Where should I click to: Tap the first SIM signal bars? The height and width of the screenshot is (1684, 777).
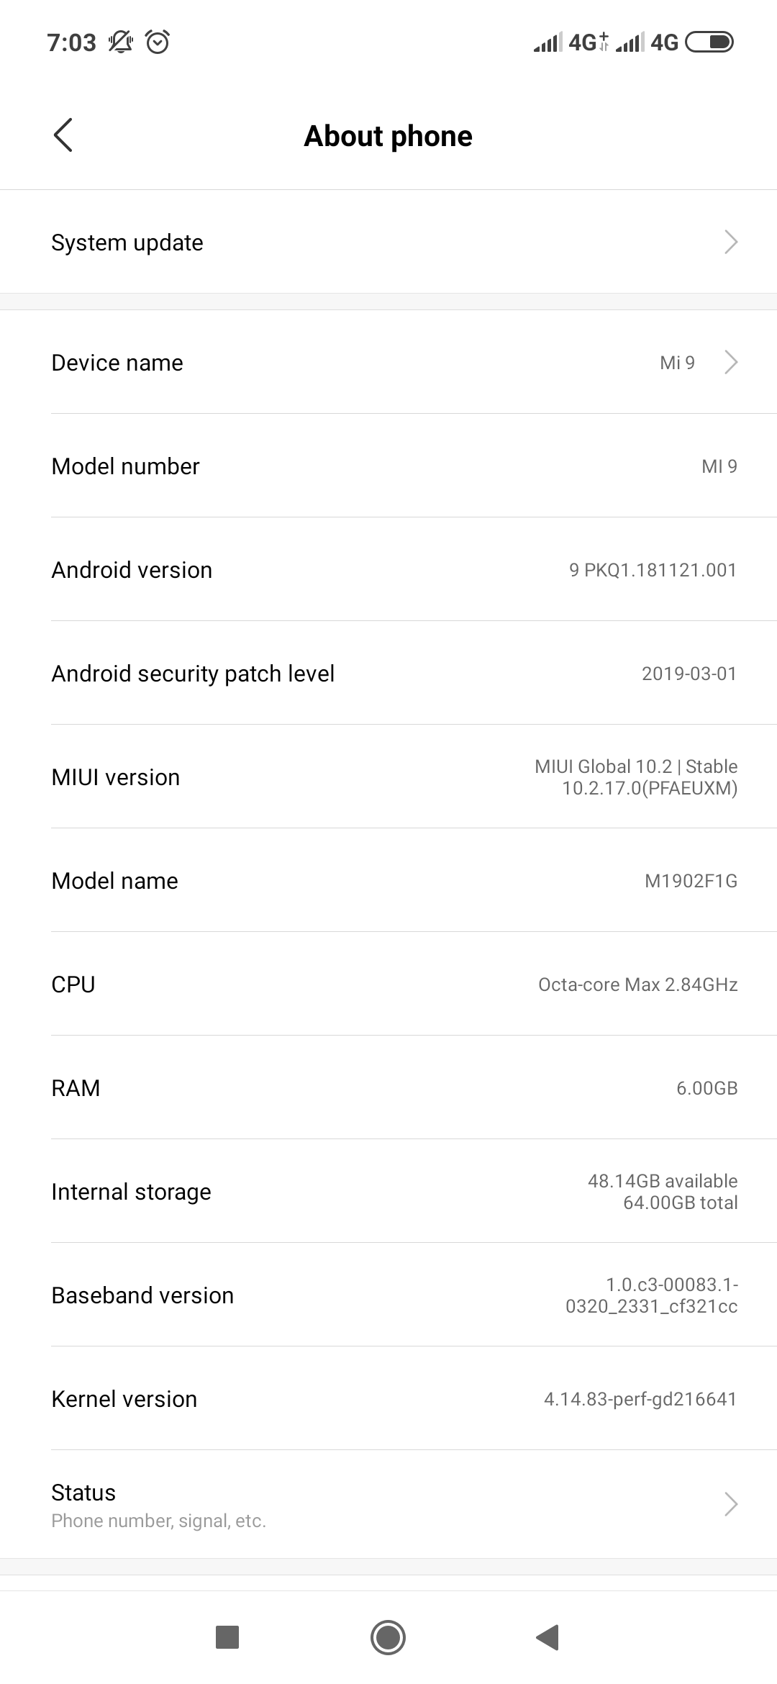coord(547,42)
